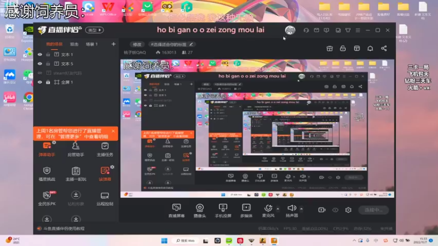Click the 修改 button
Image resolution: width=438 pixels, height=246 pixels.
[137, 44]
